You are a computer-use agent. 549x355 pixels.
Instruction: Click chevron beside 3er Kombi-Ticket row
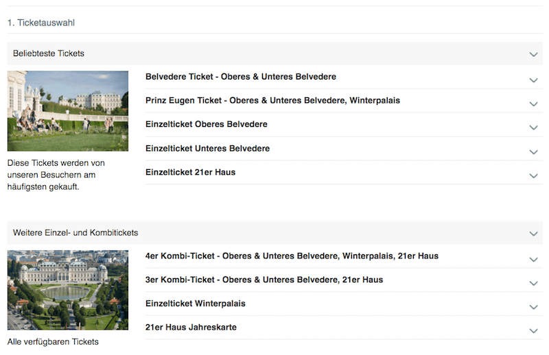click(x=533, y=284)
